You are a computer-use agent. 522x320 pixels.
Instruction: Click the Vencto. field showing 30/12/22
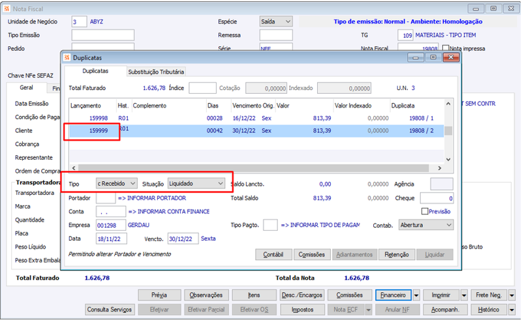click(x=183, y=239)
